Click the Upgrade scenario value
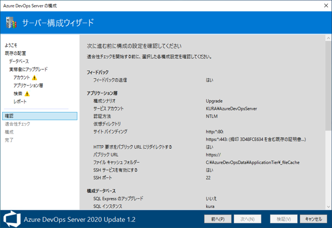 point(214,101)
